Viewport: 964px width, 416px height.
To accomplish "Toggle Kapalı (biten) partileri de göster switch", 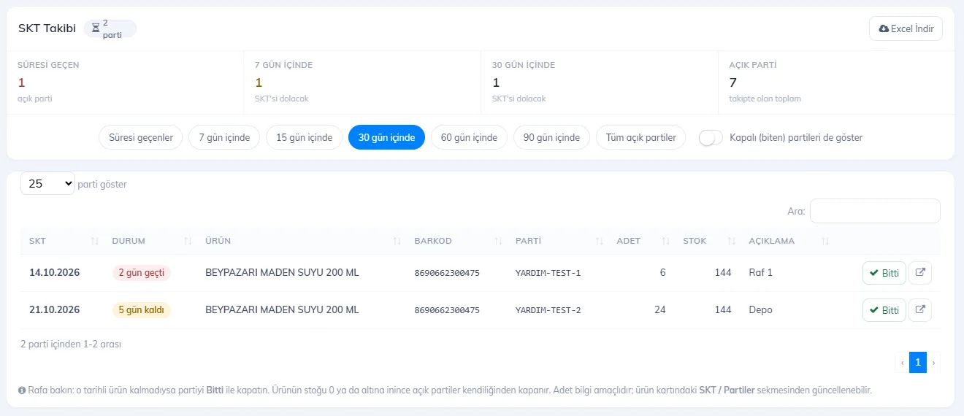I will (x=711, y=137).
